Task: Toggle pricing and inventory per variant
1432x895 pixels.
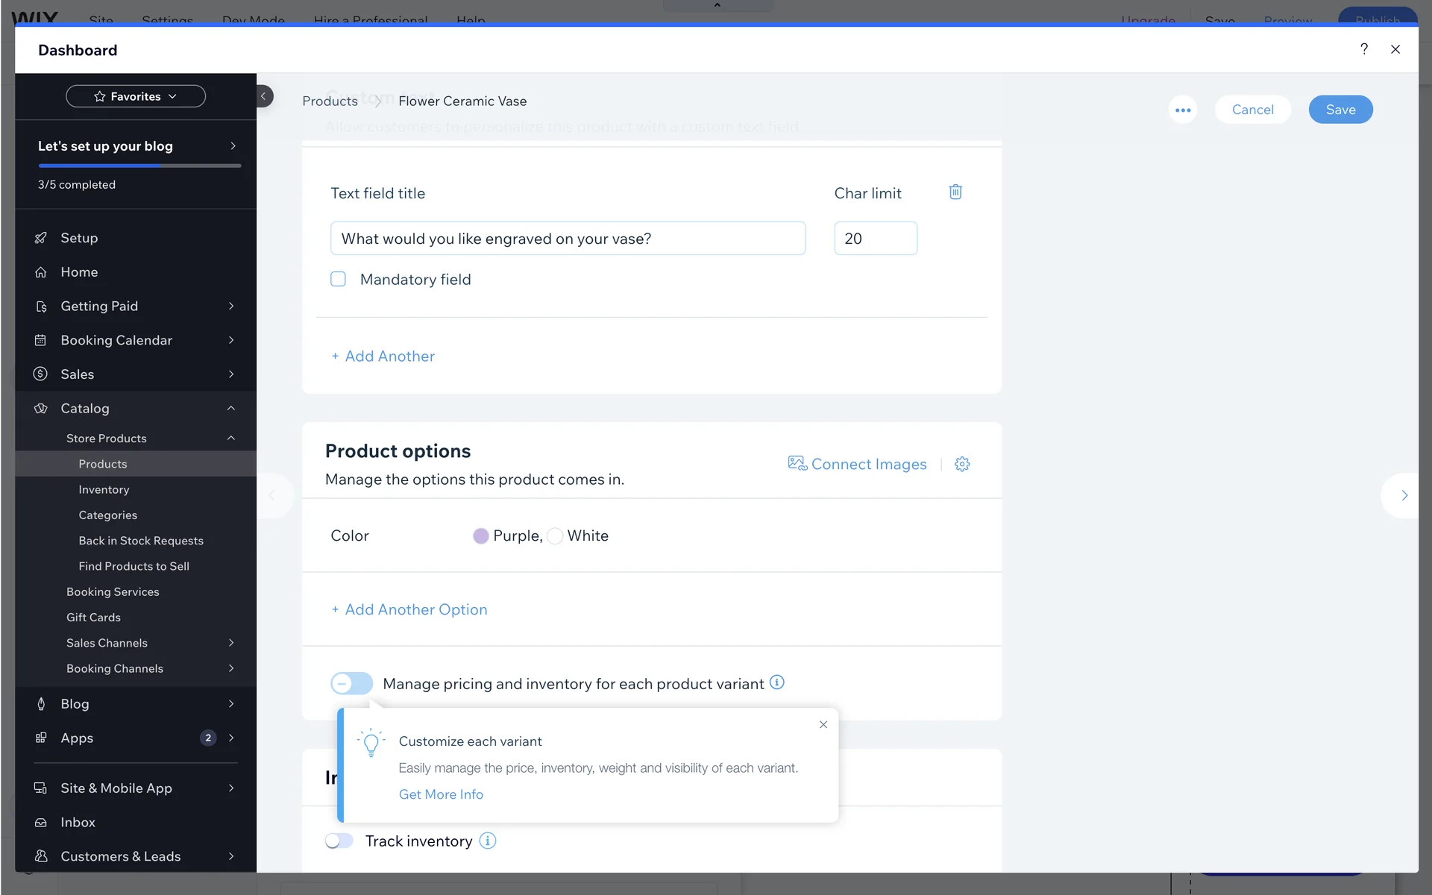Action: [351, 683]
